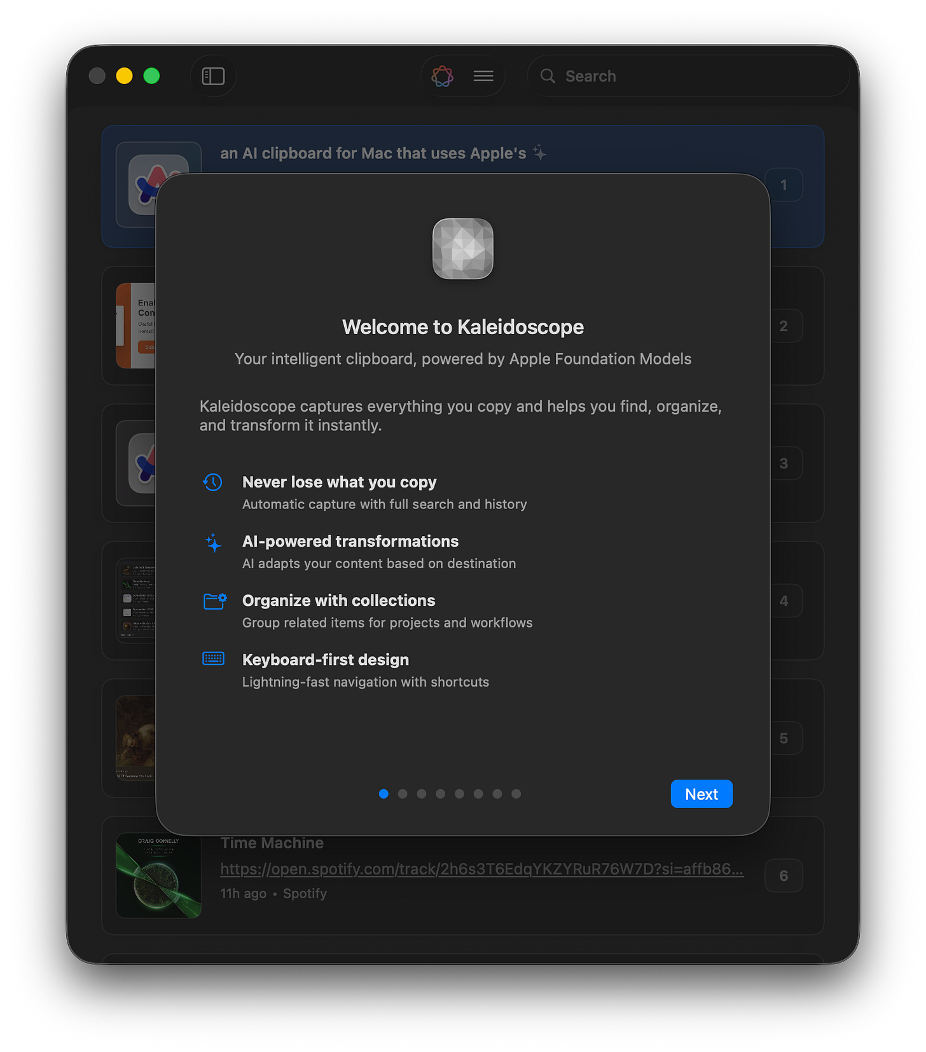Jump to the fifth onboarding page dot
The image size is (926, 1052).
click(x=459, y=794)
